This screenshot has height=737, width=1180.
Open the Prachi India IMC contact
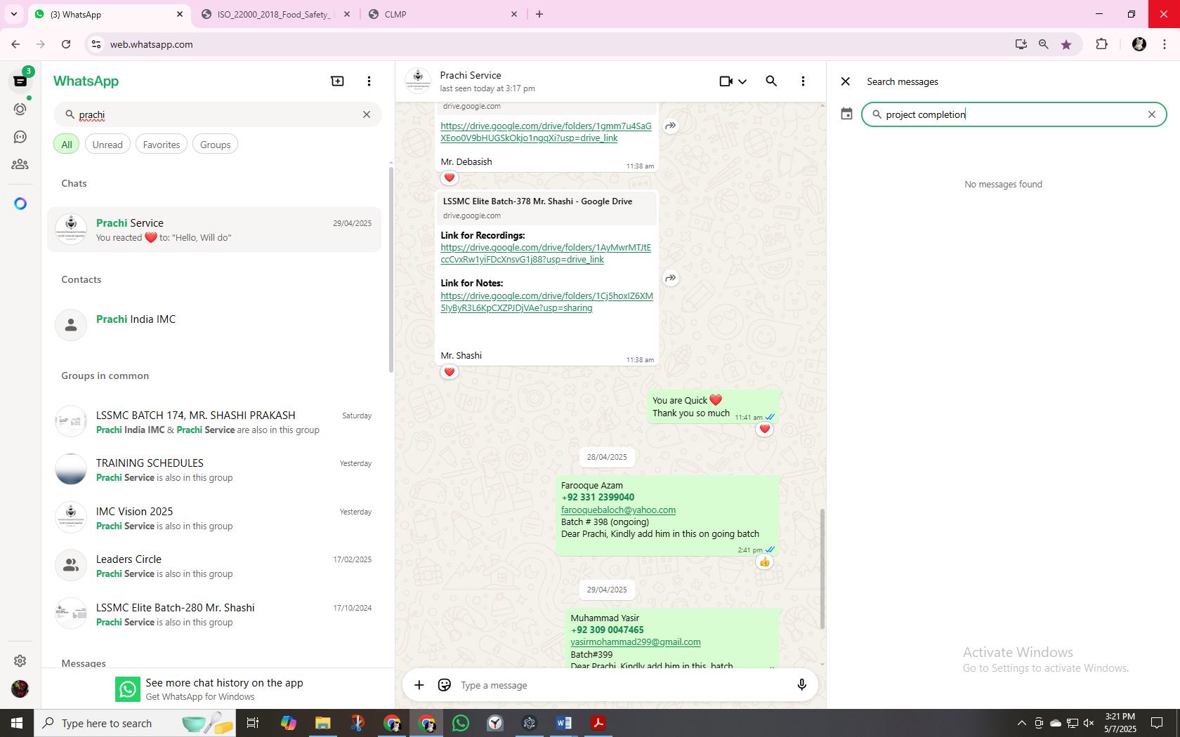pos(214,324)
